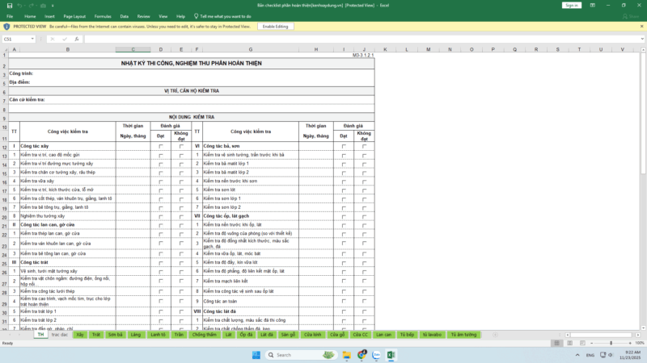647x363 pixels.
Task: Show hidden system tray icons chevron
Action: click(577, 355)
